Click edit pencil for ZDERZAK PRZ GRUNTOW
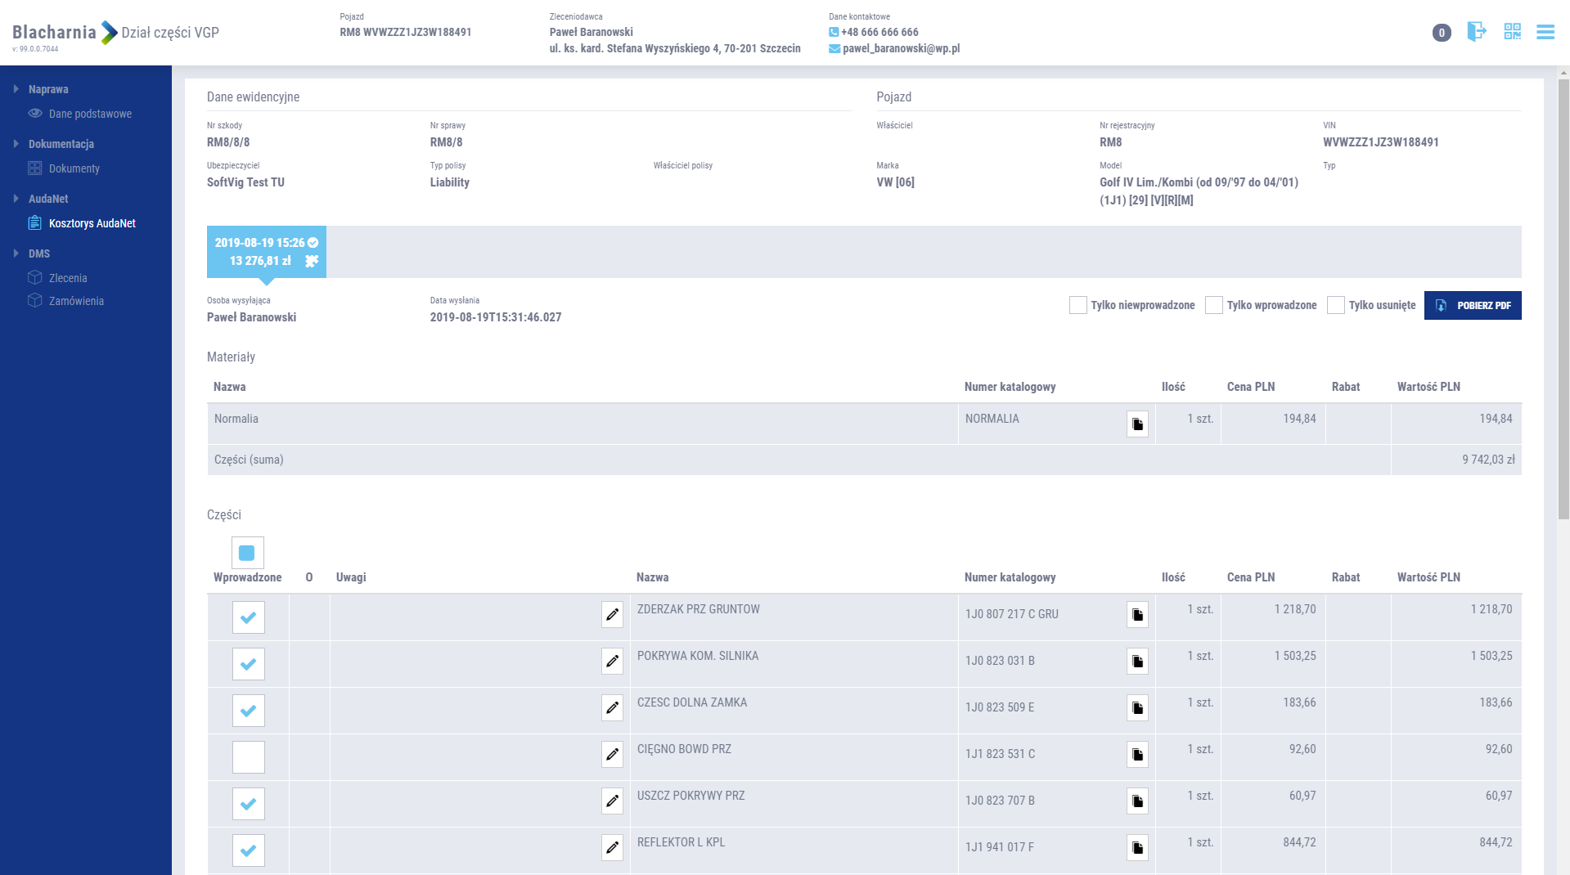Screen dimensions: 1570x875 tap(612, 615)
